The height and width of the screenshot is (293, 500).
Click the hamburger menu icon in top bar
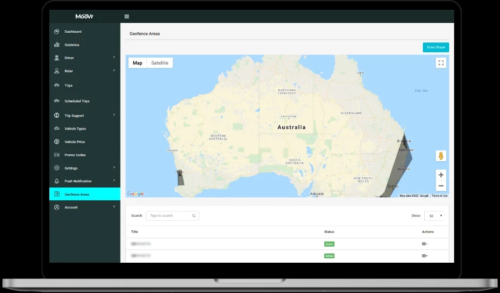click(x=126, y=16)
